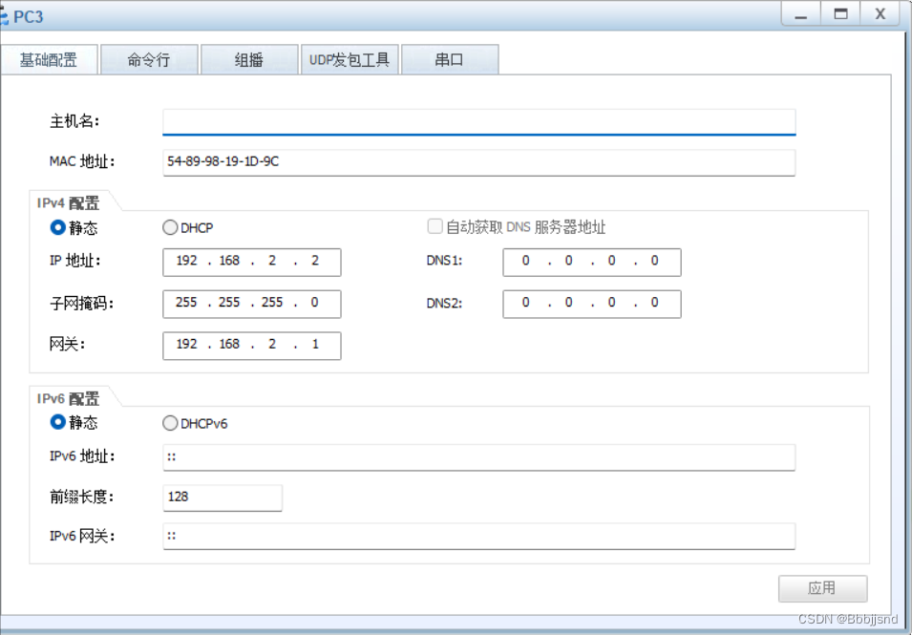Switch to the 基础配置 tab
The width and height of the screenshot is (912, 635).
(x=49, y=59)
